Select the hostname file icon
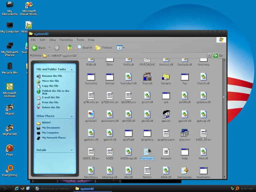 click(203, 170)
